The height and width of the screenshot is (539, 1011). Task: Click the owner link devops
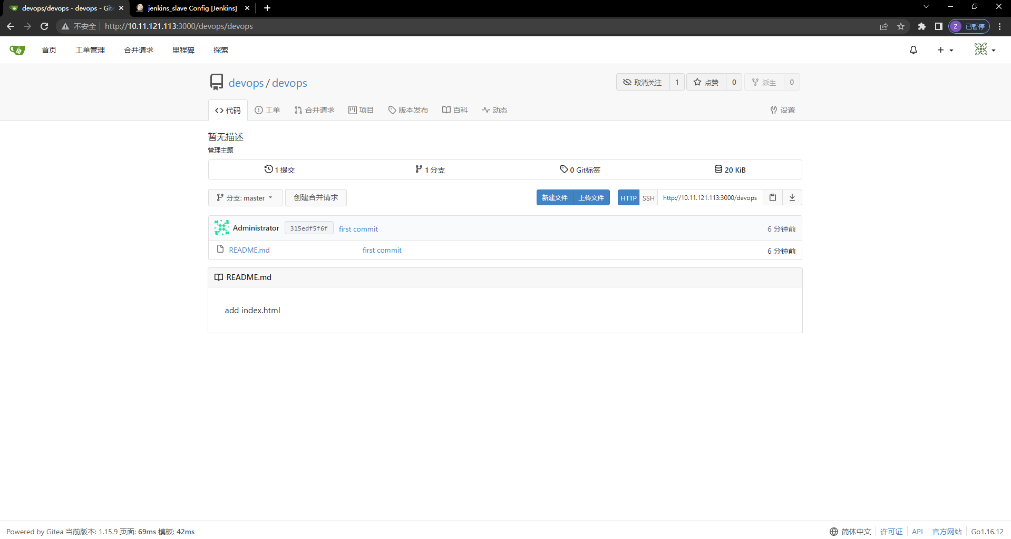(246, 83)
